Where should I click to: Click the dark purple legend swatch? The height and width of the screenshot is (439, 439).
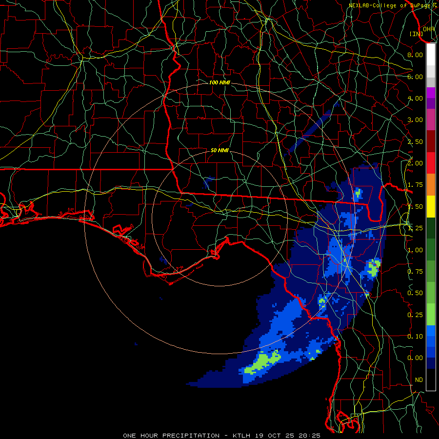431,103
